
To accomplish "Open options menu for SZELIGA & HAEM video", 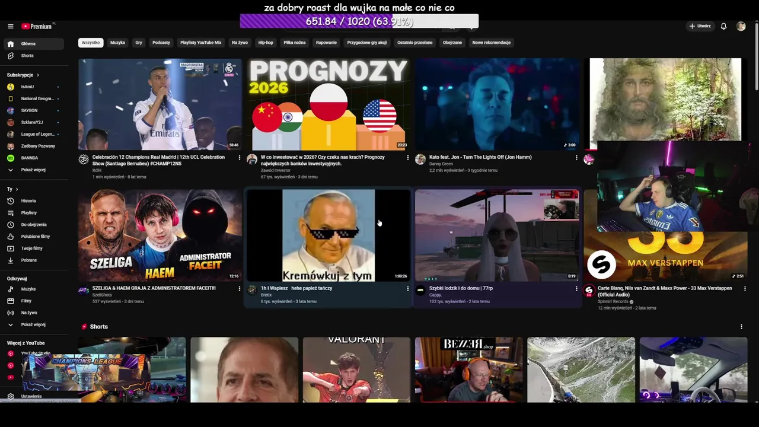I will click(239, 289).
